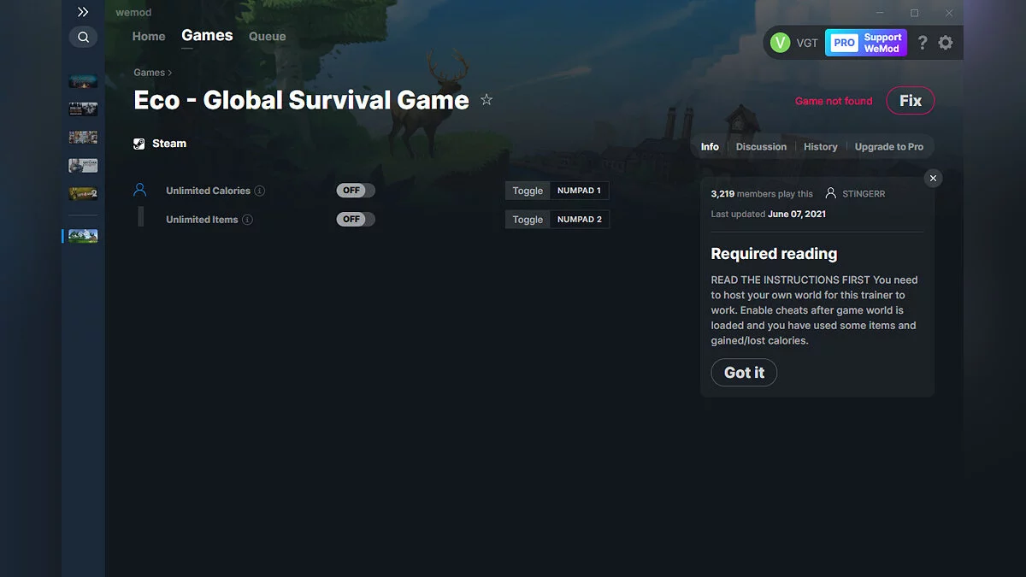Open the settings gear icon
The width and height of the screenshot is (1026, 577).
[945, 43]
